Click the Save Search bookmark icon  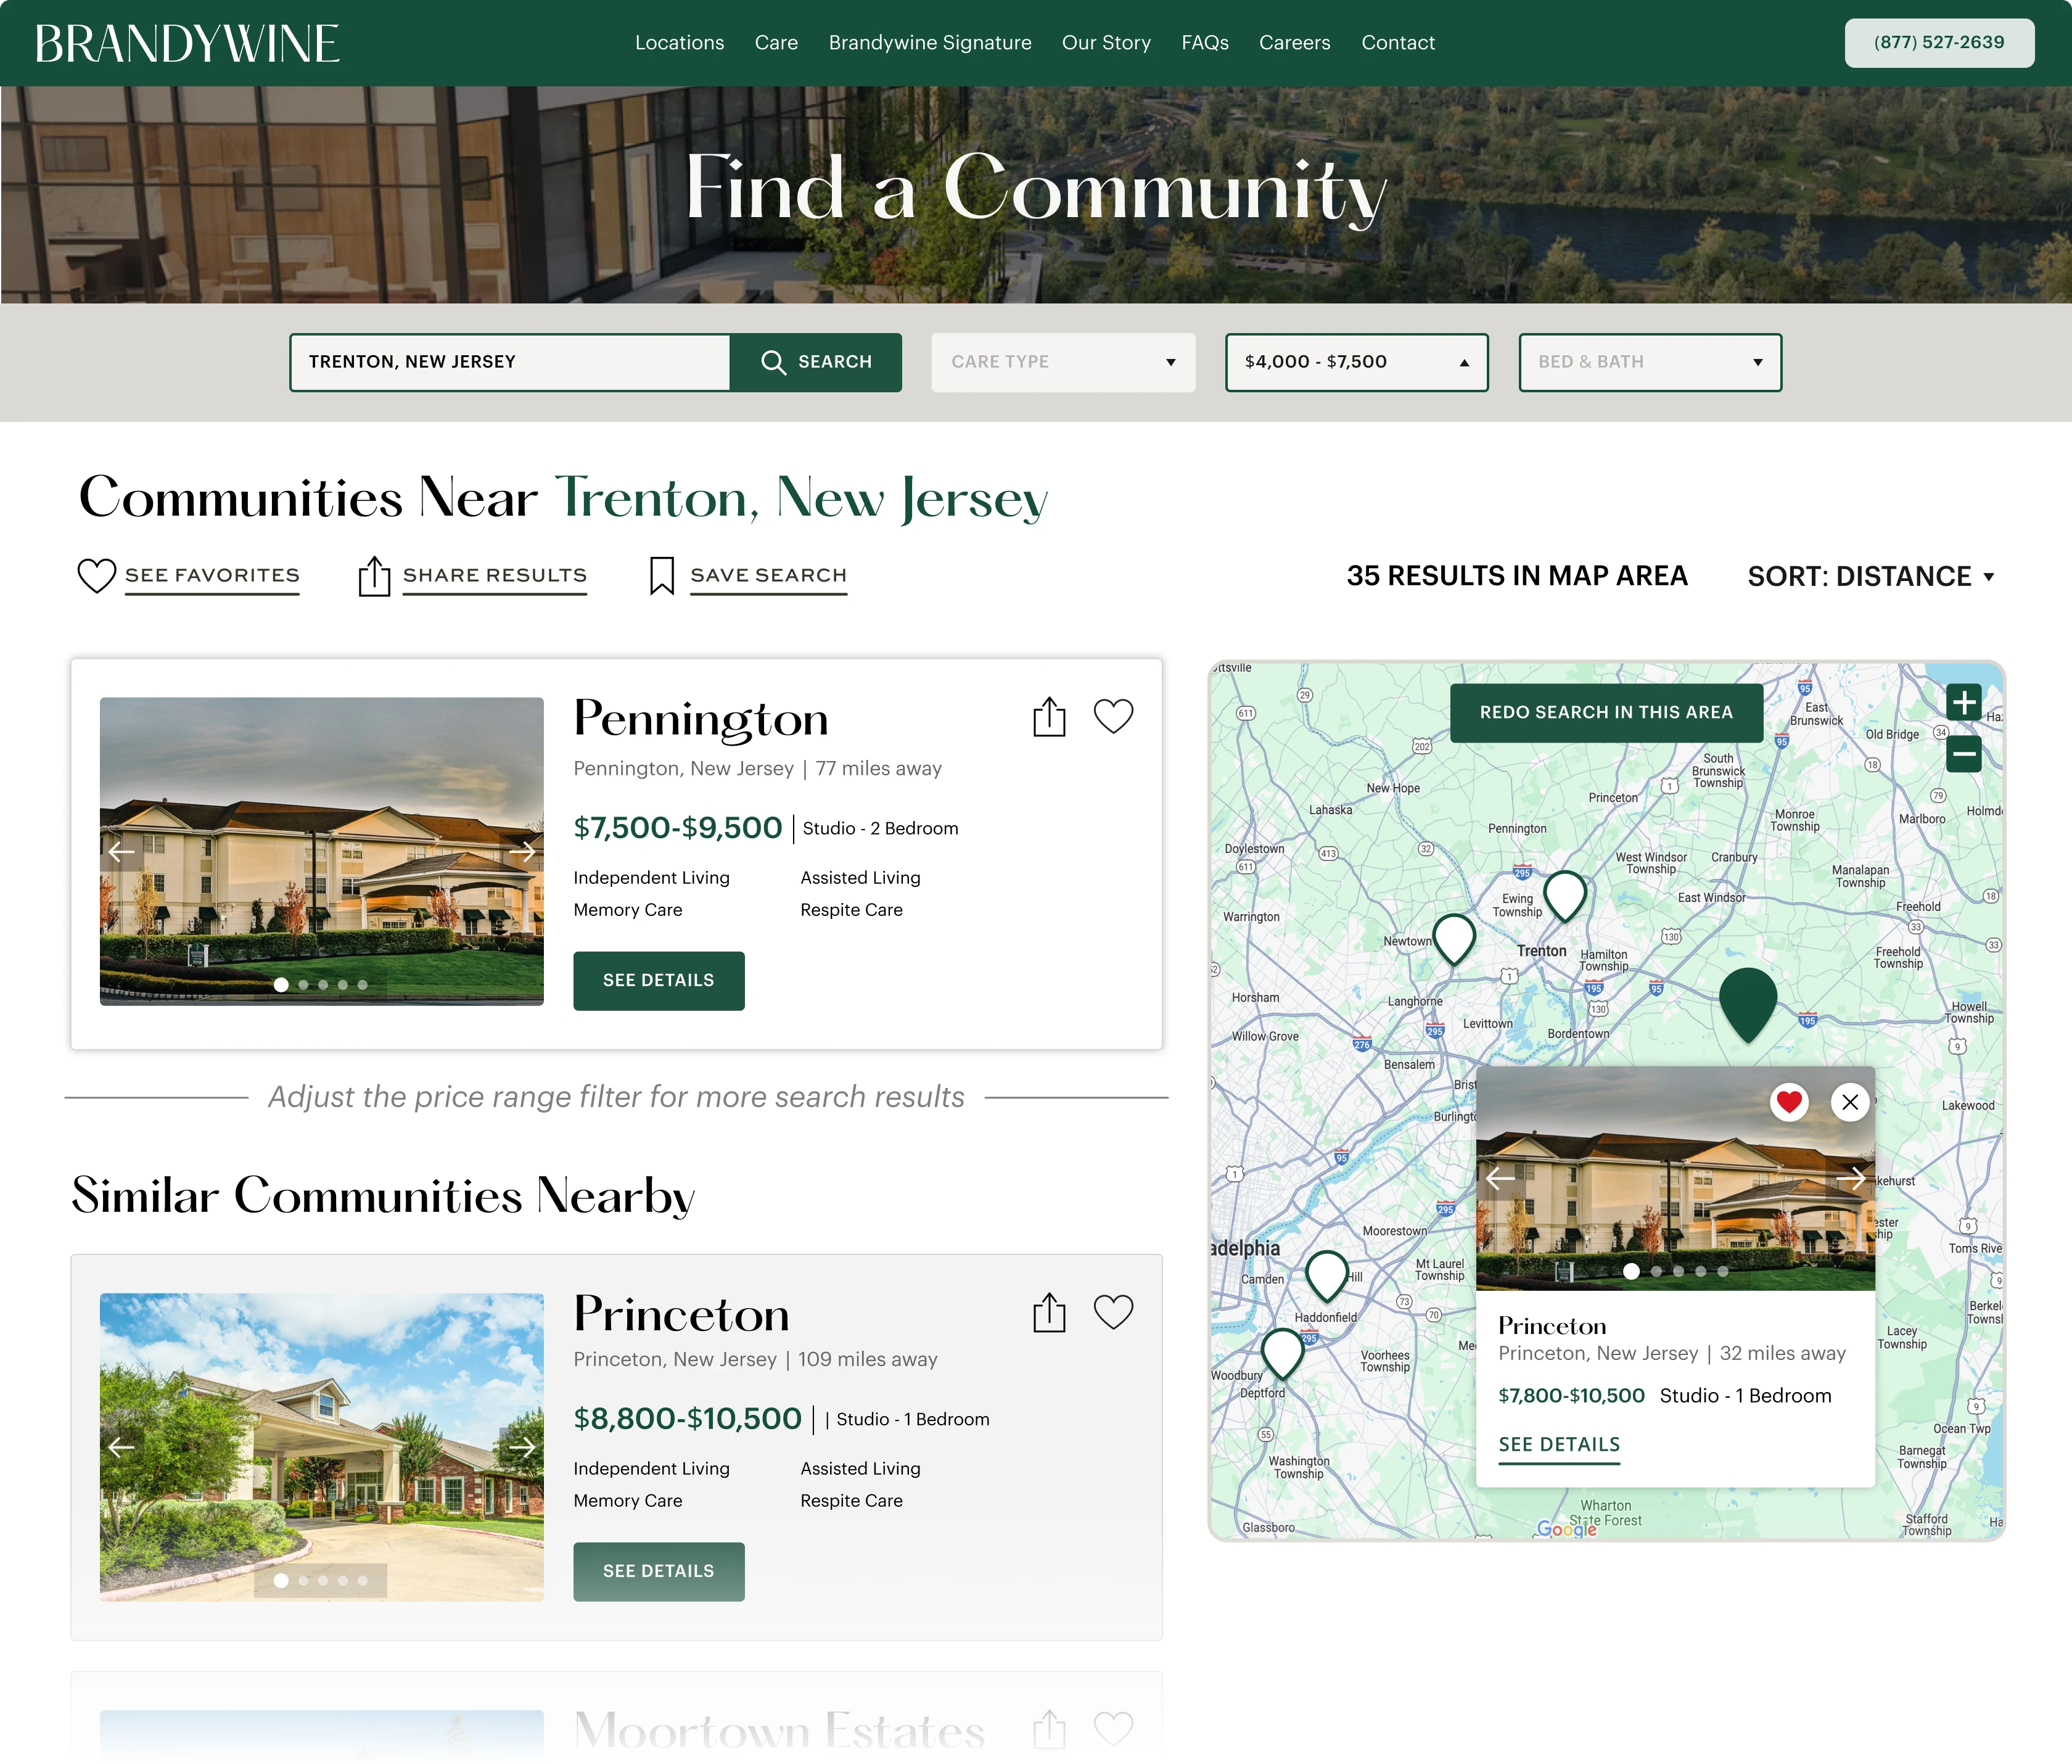(x=662, y=575)
